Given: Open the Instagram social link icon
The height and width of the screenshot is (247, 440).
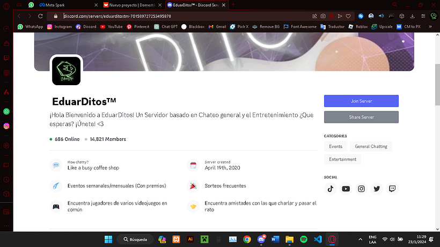Looking at the screenshot, I should 361,189.
